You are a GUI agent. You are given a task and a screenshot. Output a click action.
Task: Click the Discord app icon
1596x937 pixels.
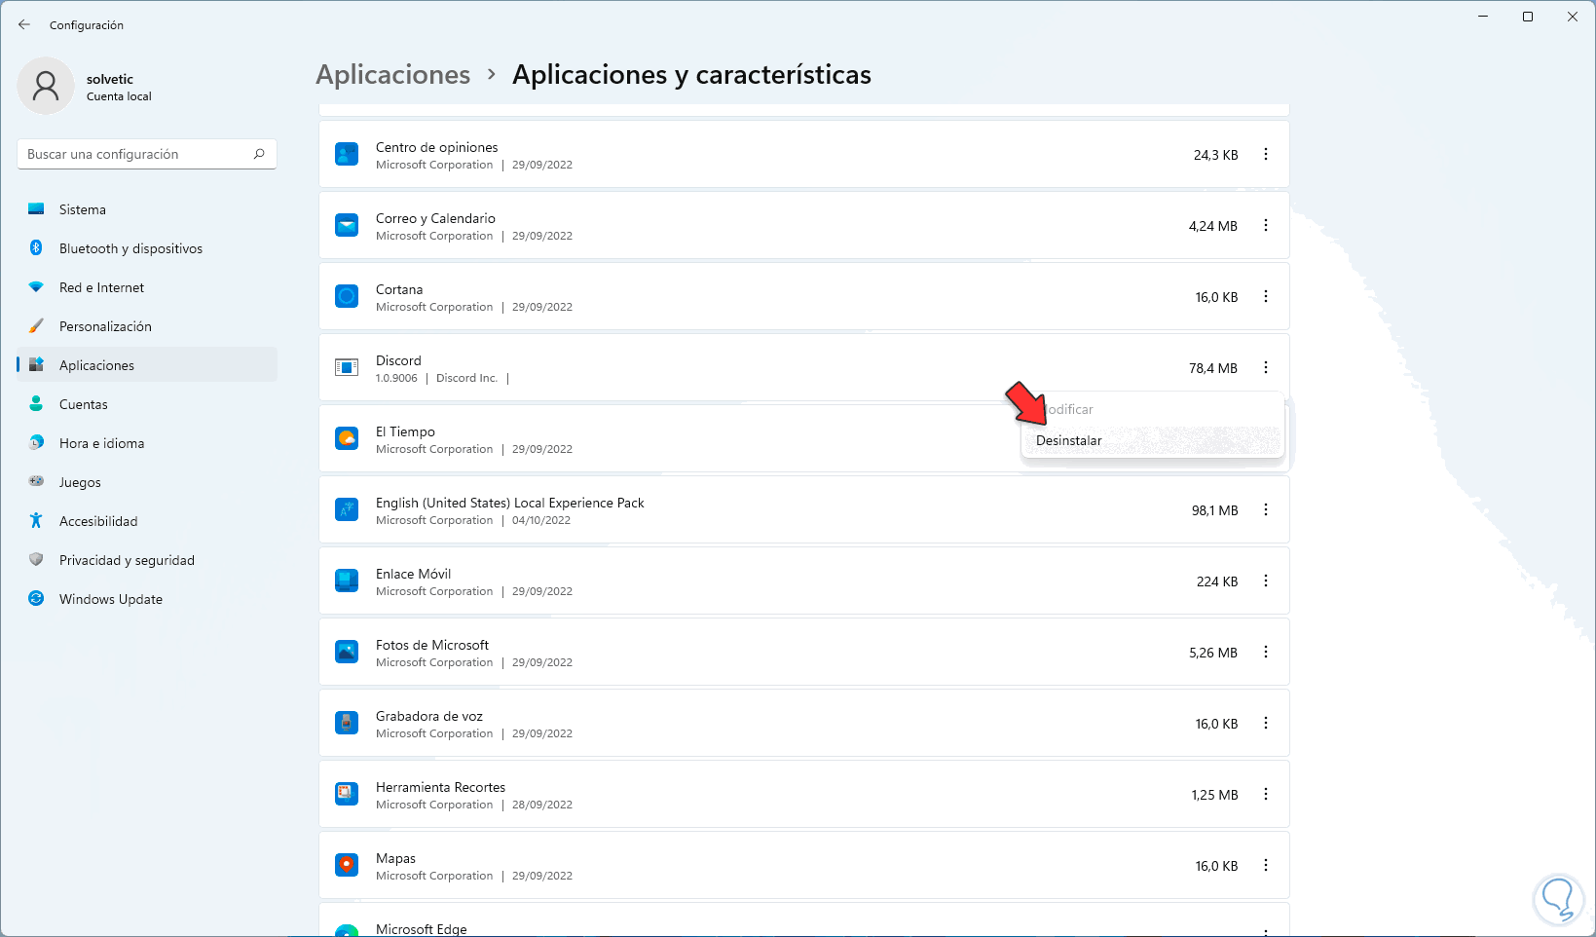coord(347,367)
